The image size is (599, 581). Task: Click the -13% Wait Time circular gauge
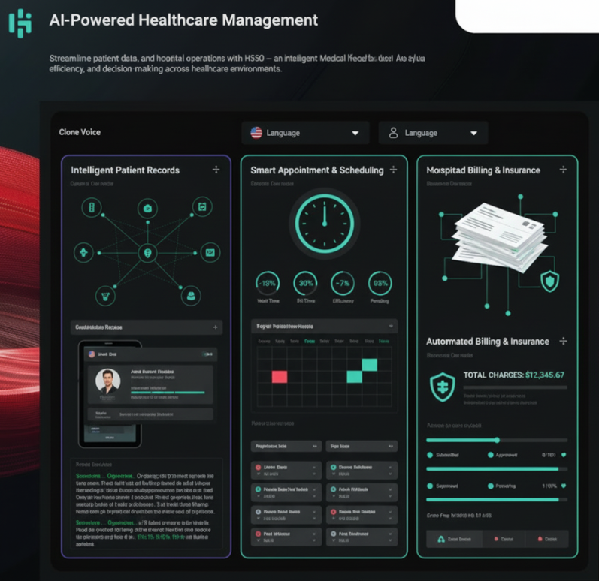point(268,283)
